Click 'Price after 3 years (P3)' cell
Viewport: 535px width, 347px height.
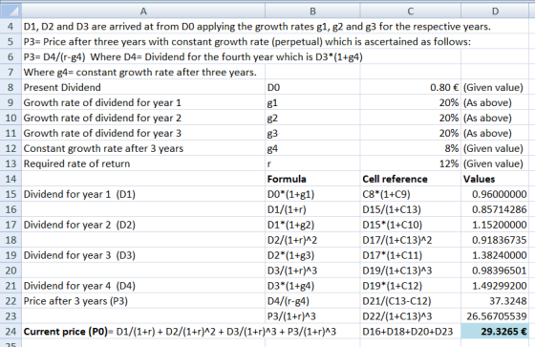coord(143,301)
